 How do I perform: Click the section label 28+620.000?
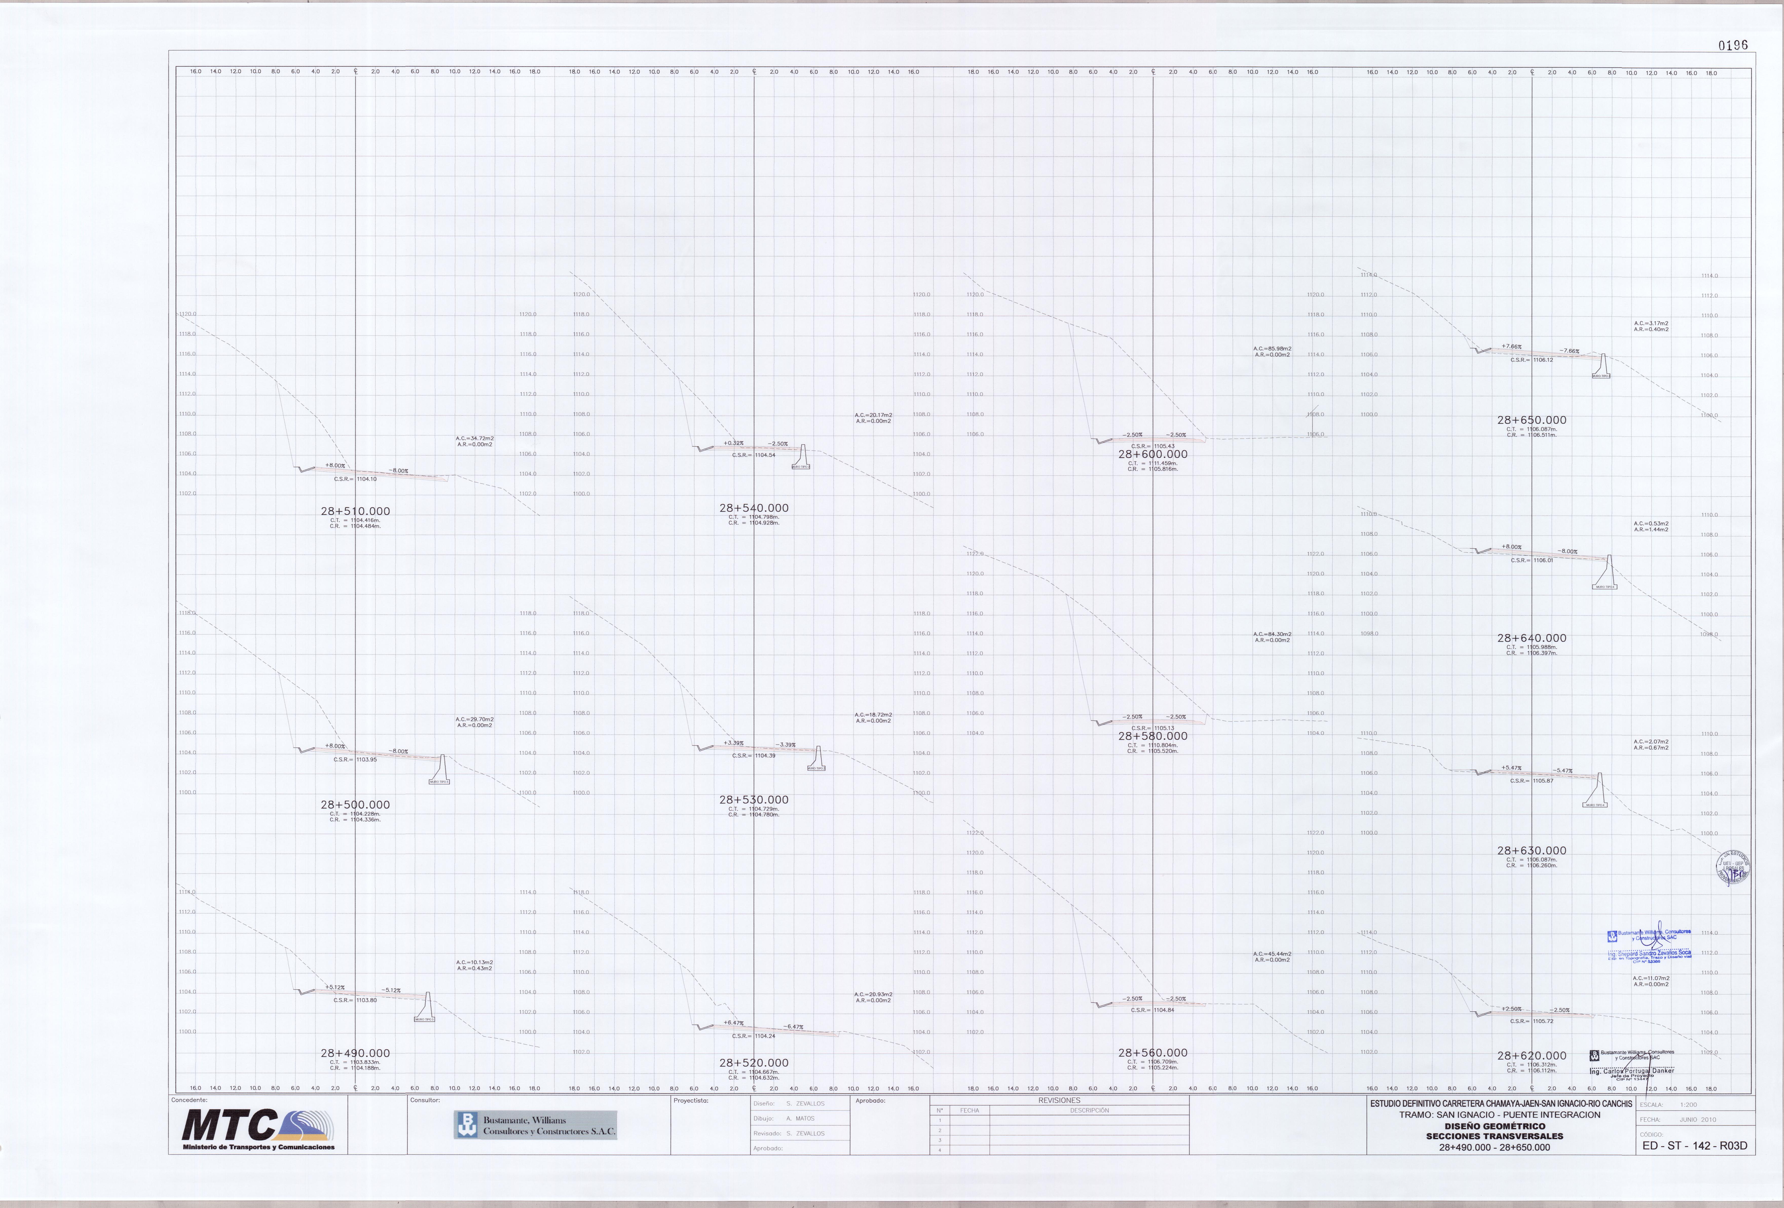pyautogui.click(x=1532, y=1056)
